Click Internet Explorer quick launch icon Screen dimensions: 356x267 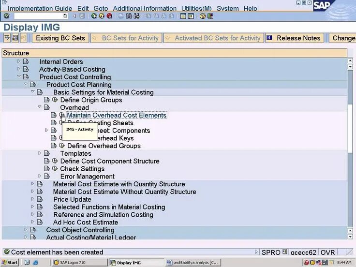point(35,263)
